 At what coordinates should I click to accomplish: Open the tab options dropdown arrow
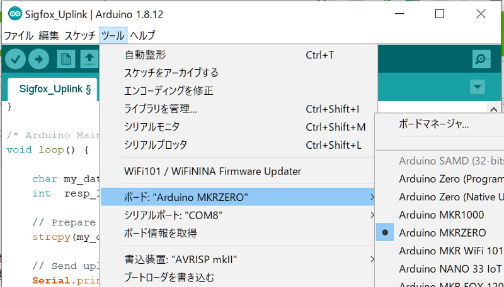(x=478, y=87)
